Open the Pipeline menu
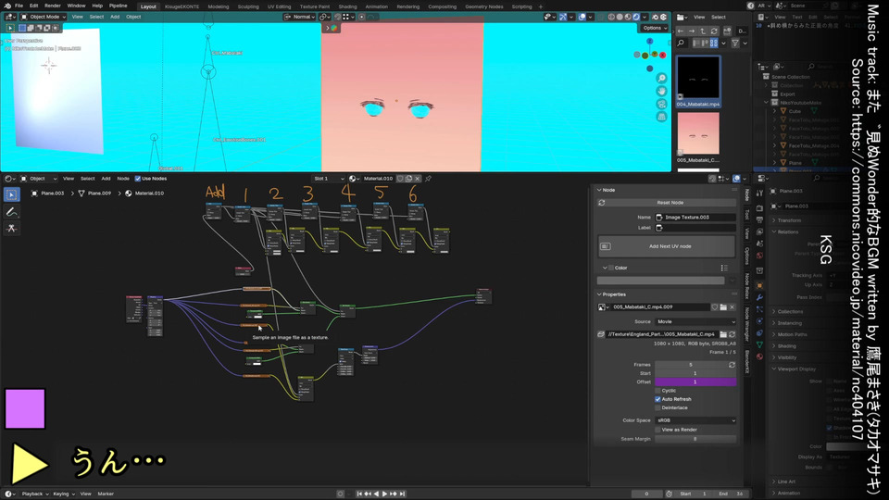Viewport: 889px width, 500px height. [x=118, y=6]
